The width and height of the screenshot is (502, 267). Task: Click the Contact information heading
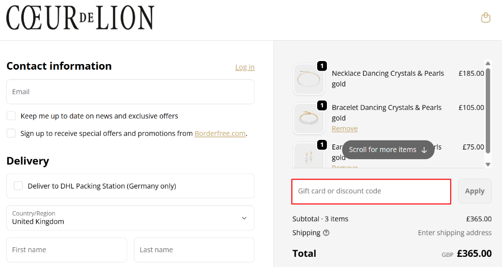point(59,66)
